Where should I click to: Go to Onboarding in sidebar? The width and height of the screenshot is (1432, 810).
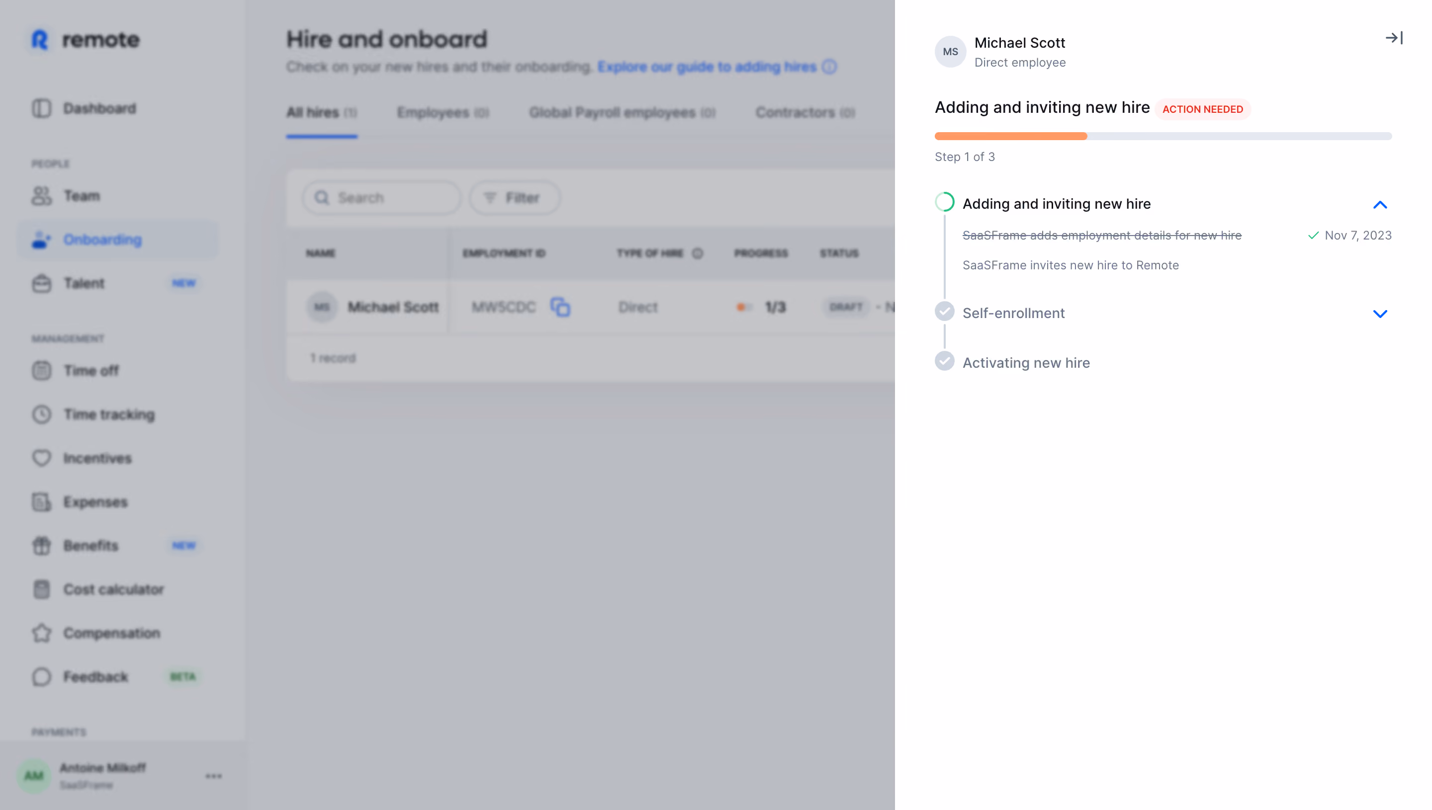tap(117, 240)
